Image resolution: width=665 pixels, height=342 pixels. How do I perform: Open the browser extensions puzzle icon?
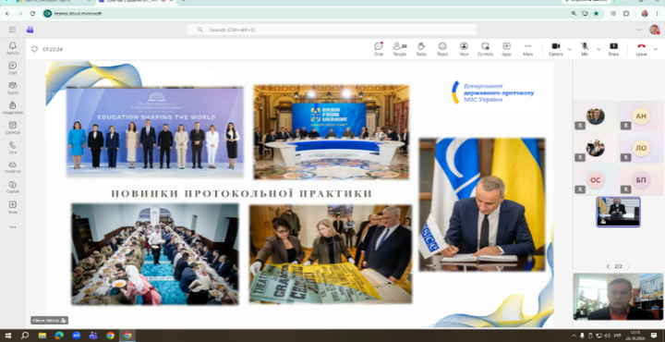626,14
